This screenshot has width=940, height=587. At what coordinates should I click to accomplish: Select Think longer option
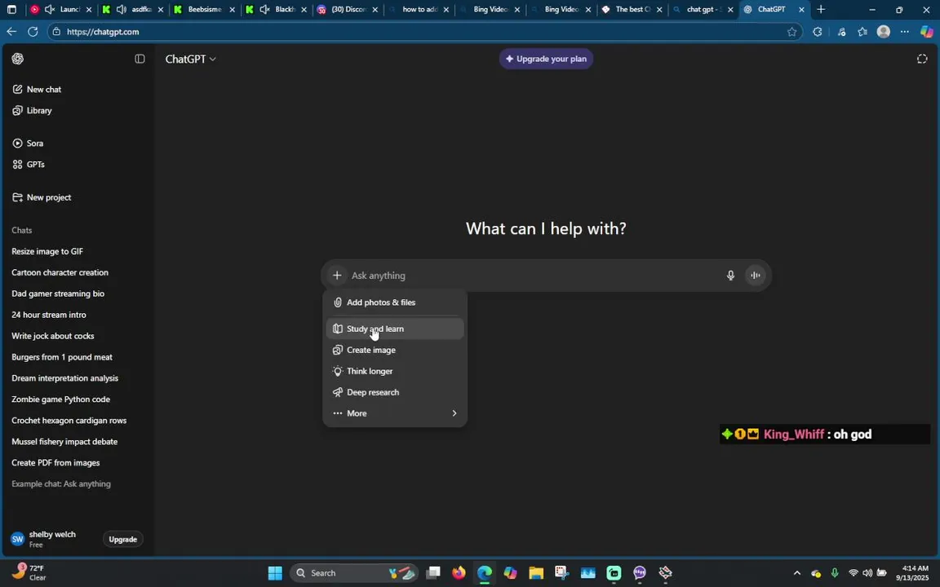click(394, 372)
